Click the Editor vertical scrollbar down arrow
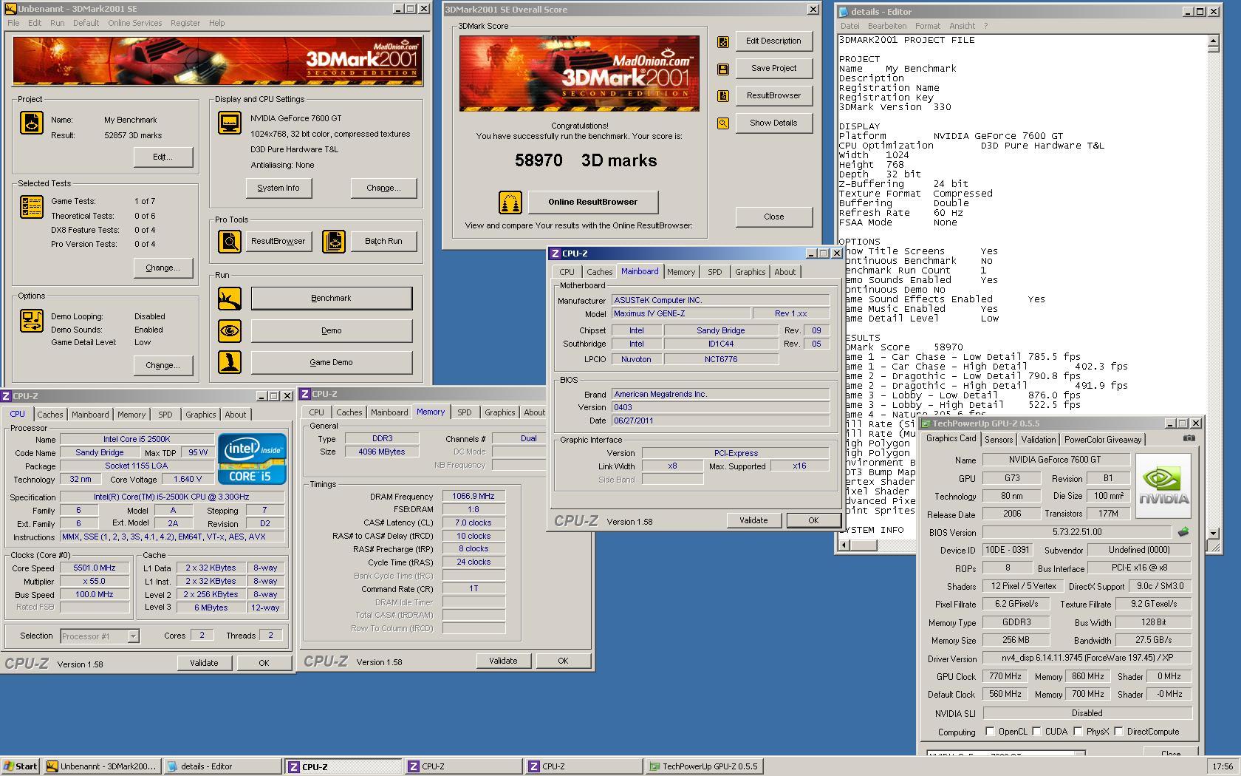This screenshot has height=776, width=1241. pyautogui.click(x=1213, y=533)
